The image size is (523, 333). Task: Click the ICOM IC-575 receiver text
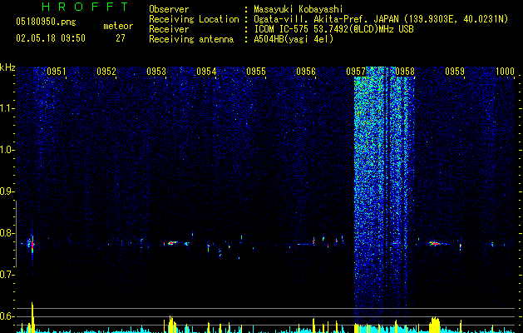click(x=333, y=29)
